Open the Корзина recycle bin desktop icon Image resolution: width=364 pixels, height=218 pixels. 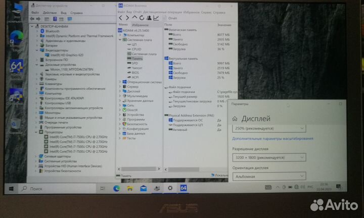tap(15, 127)
